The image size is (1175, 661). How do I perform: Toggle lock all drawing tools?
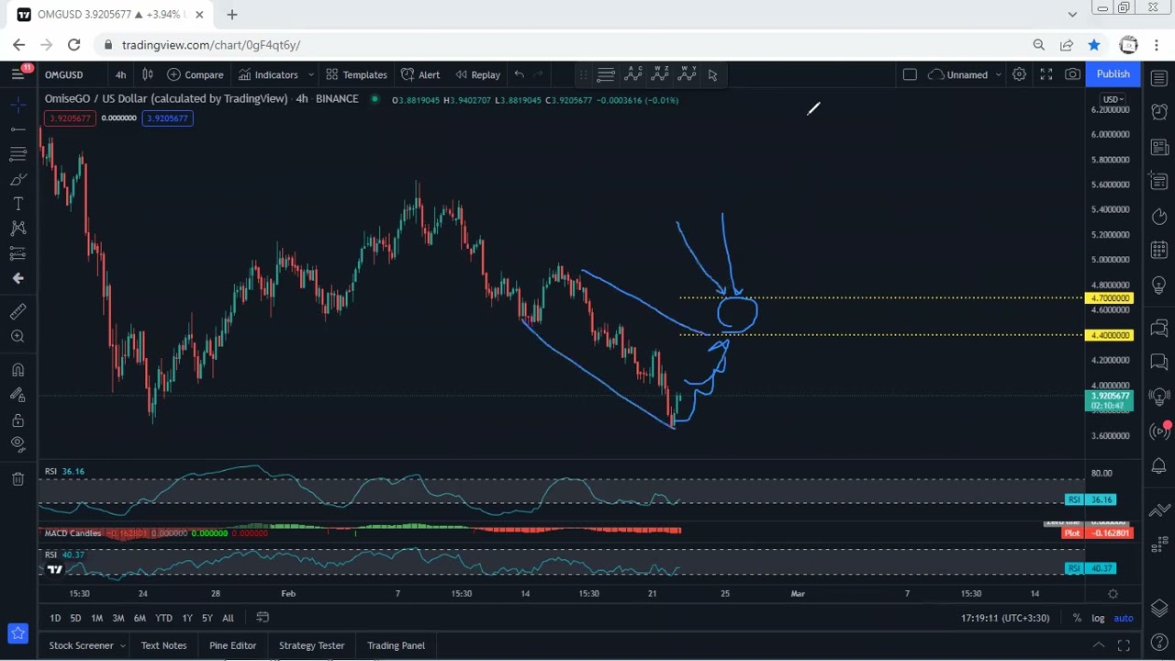[x=17, y=420]
